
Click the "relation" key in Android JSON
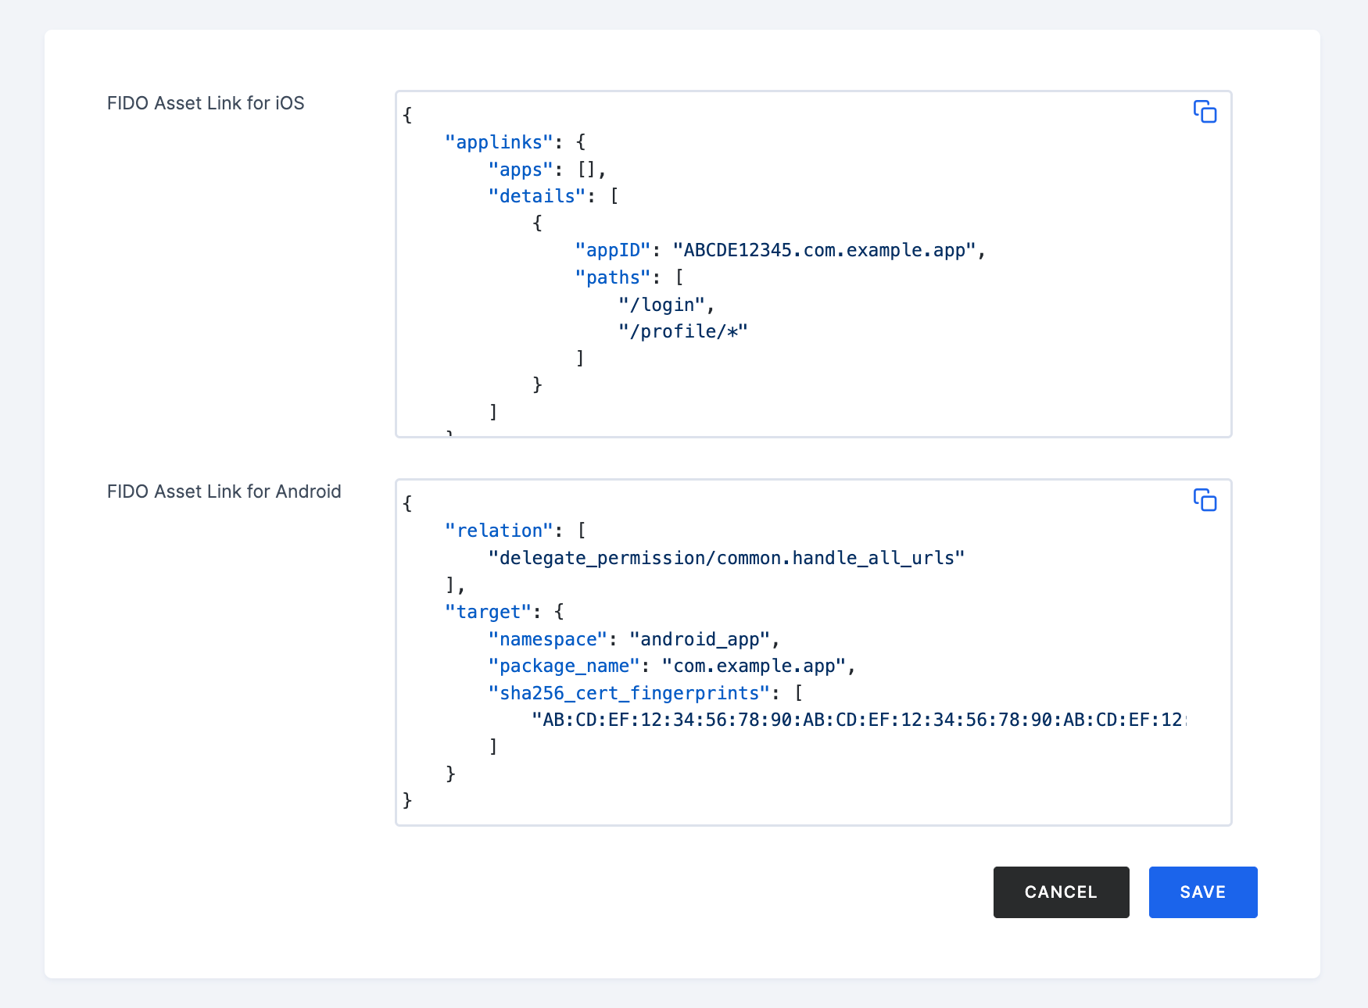(499, 531)
